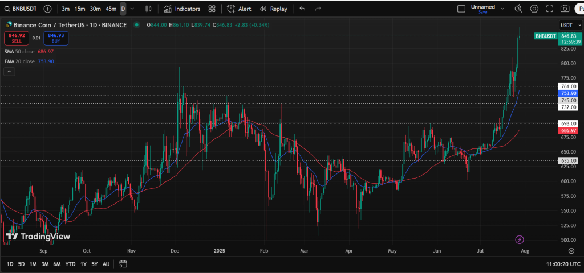Click the partially visible Publish button
Screen dimensions: 584x273
(579, 9)
